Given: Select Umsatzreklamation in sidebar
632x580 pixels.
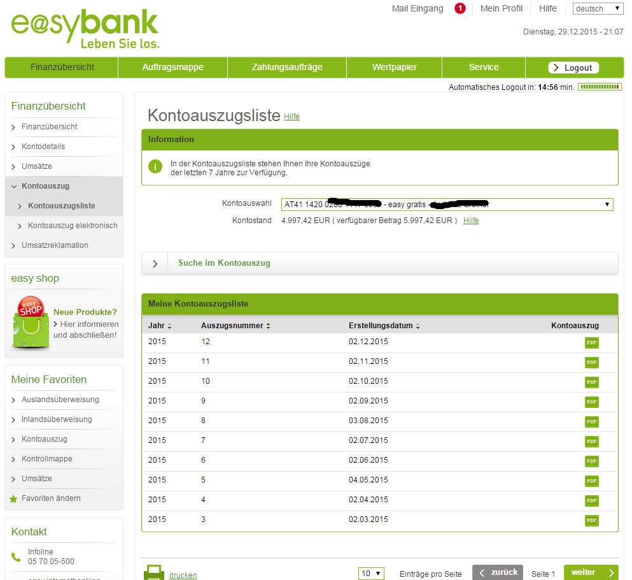Looking at the screenshot, I should pyautogui.click(x=55, y=245).
